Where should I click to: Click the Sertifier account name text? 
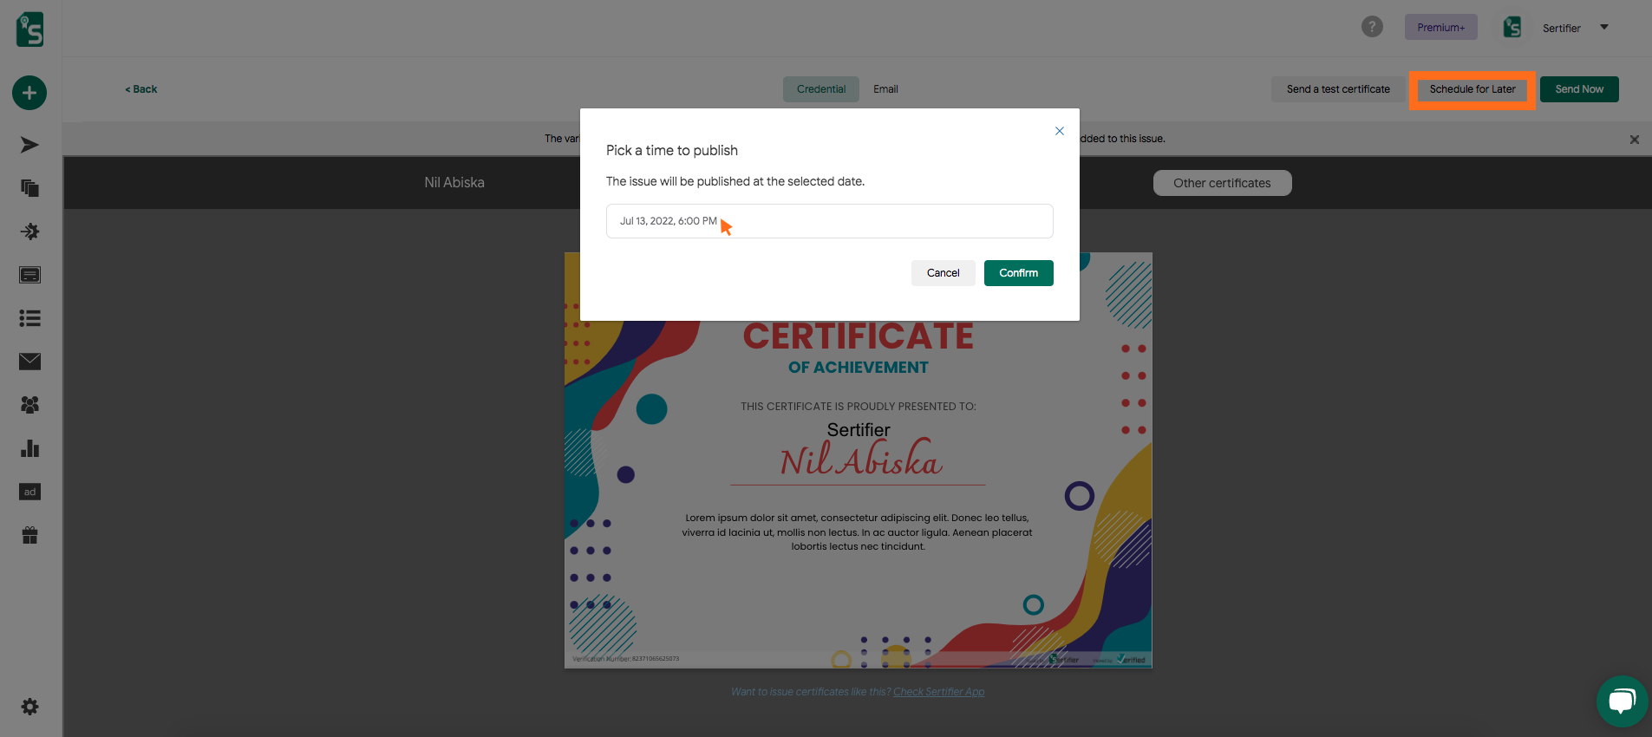pos(1561,28)
